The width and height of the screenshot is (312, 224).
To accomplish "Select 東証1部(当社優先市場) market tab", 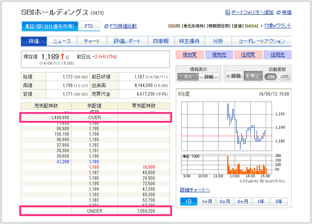I will pyautogui.click(x=50, y=27).
